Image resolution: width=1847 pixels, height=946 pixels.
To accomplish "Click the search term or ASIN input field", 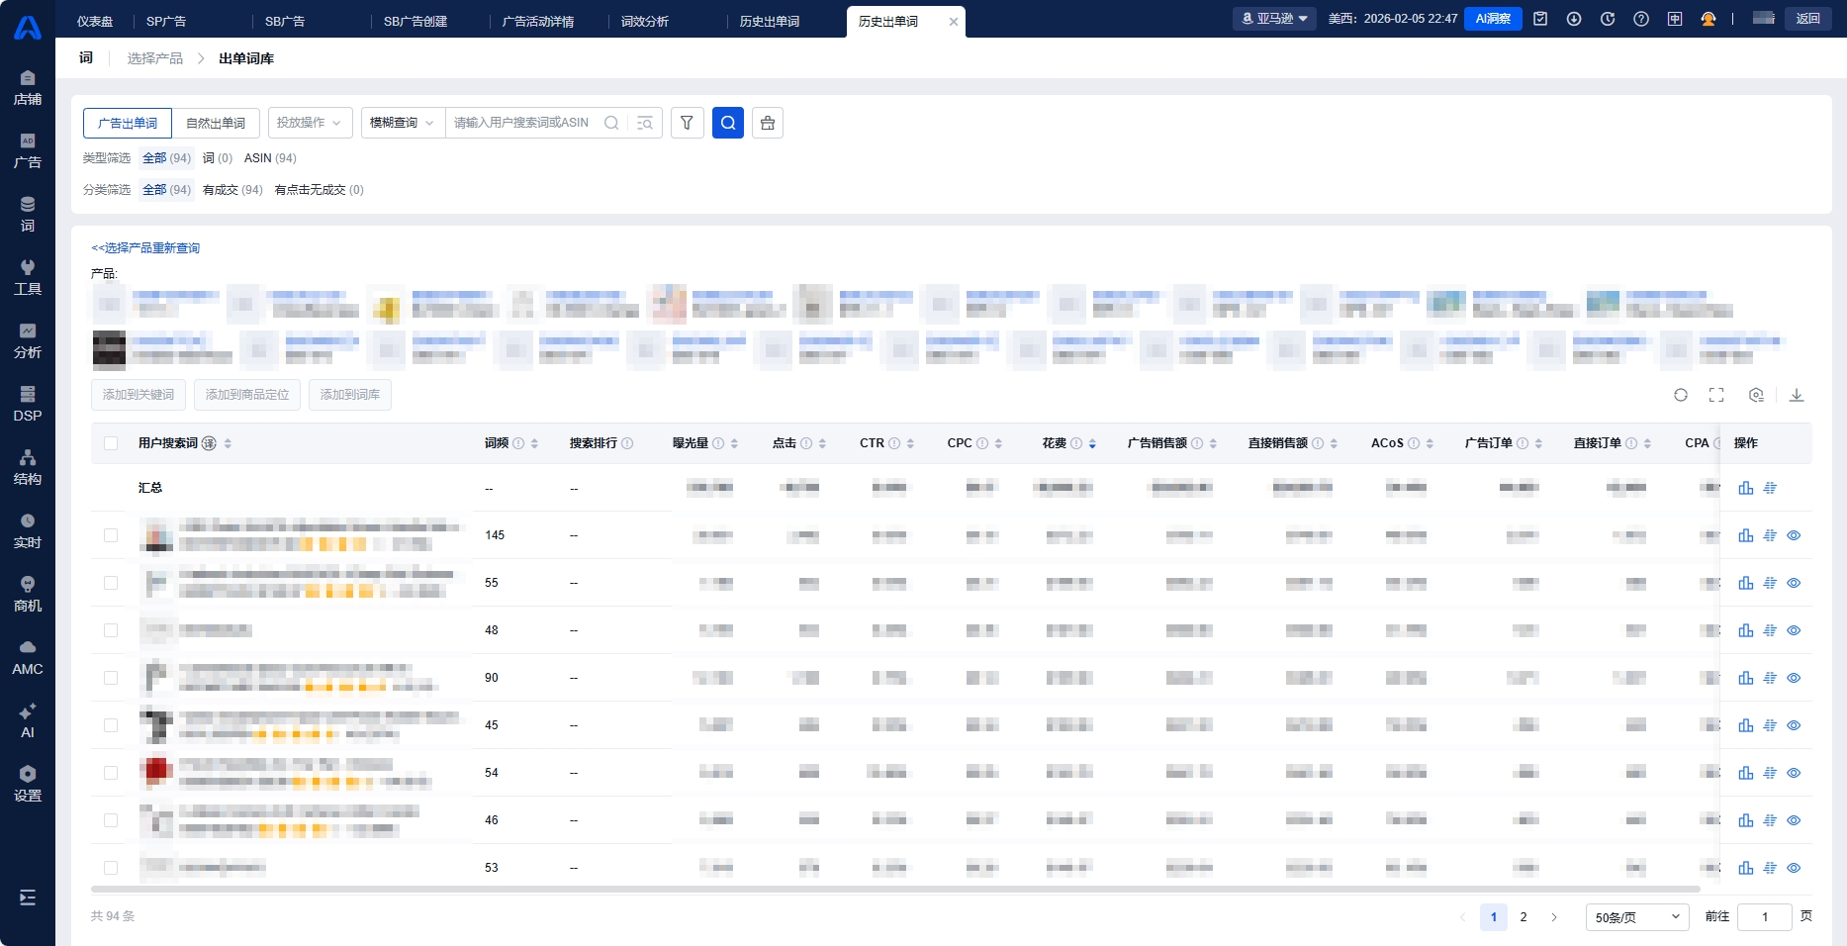I will click(524, 123).
